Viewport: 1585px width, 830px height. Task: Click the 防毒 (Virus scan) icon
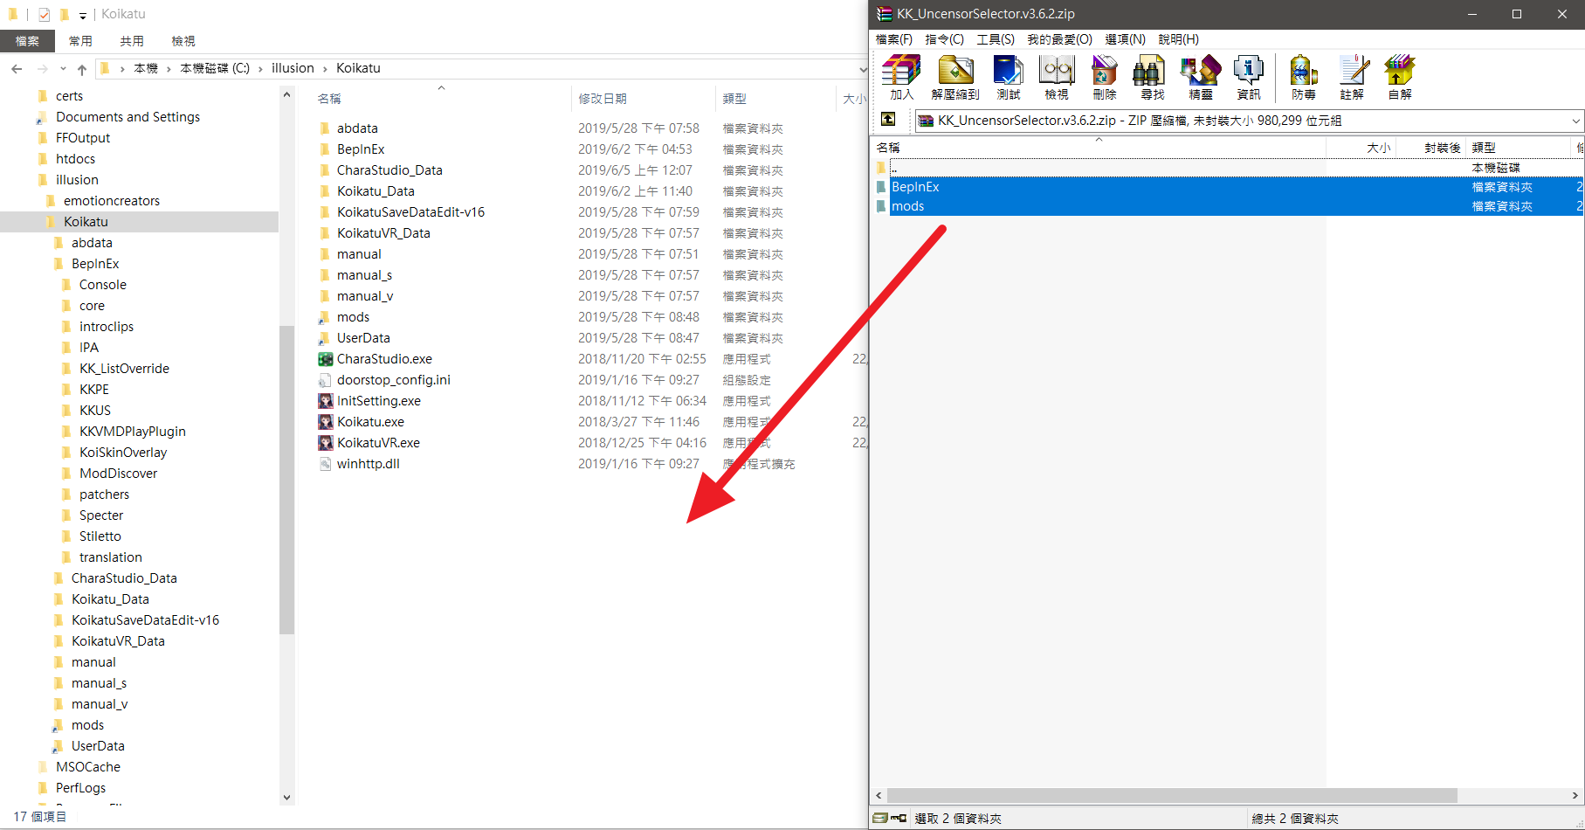click(x=1303, y=77)
